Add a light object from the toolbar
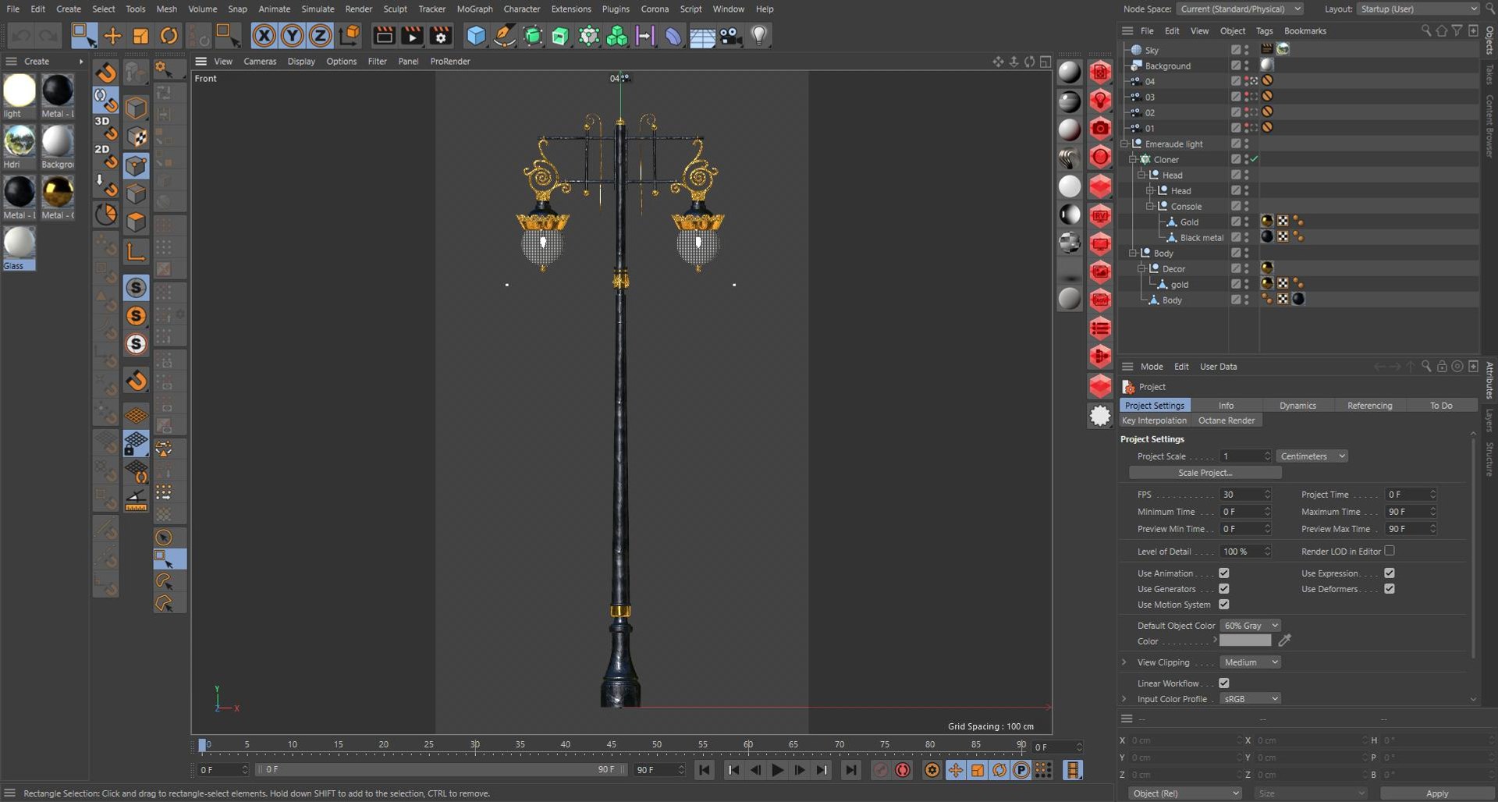This screenshot has height=802, width=1498. click(x=759, y=36)
